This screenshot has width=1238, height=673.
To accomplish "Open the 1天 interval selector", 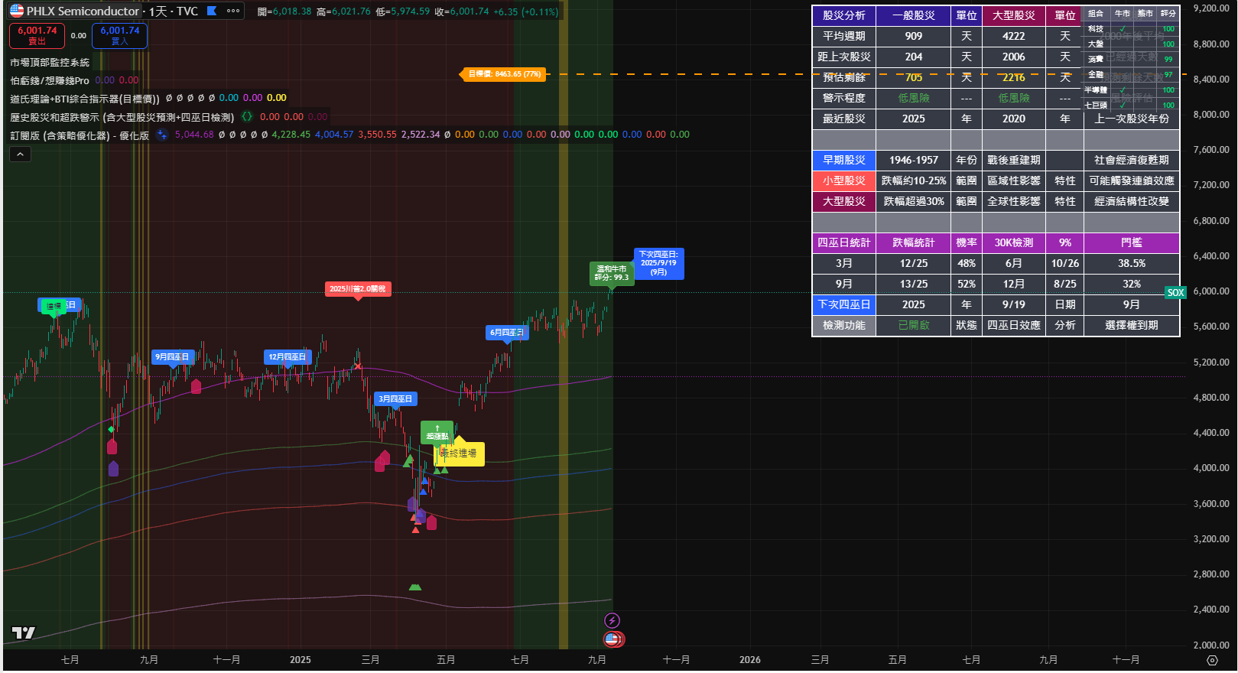I will pyautogui.click(x=158, y=11).
